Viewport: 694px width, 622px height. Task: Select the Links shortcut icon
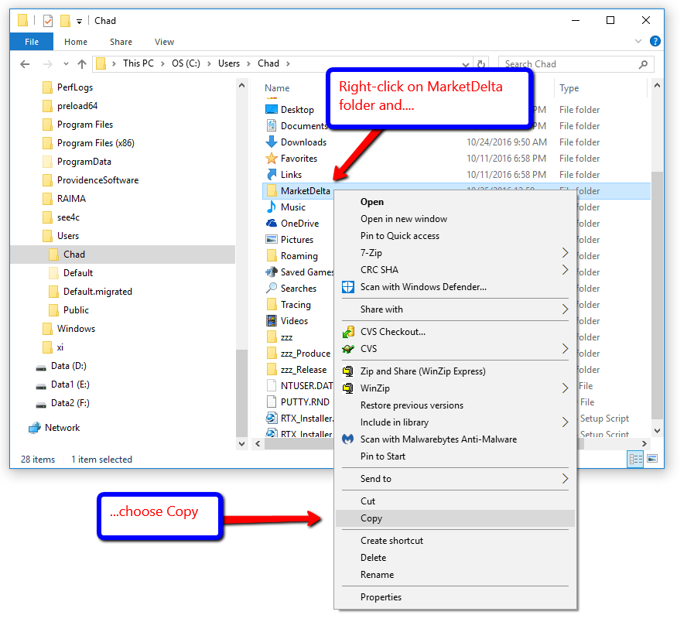(x=272, y=174)
